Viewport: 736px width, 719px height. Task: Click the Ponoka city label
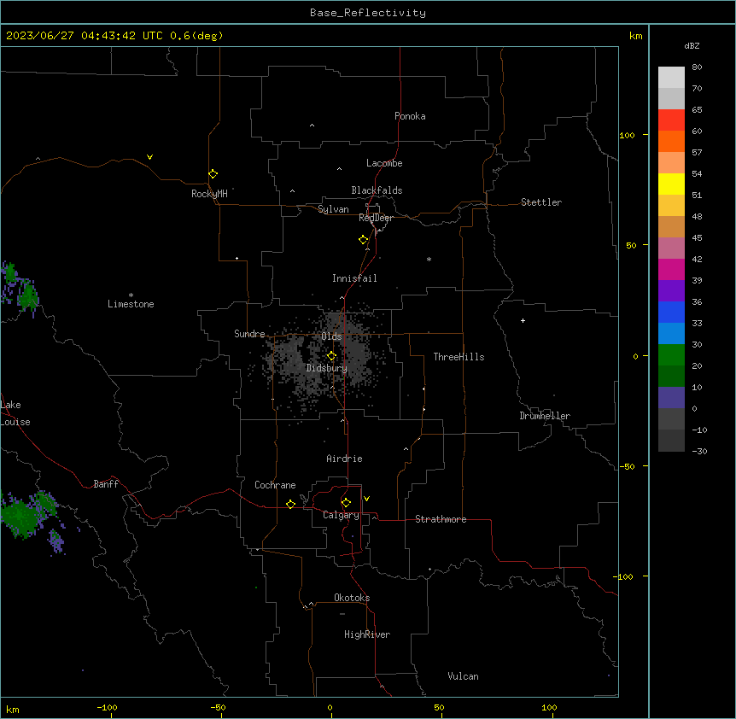point(410,116)
